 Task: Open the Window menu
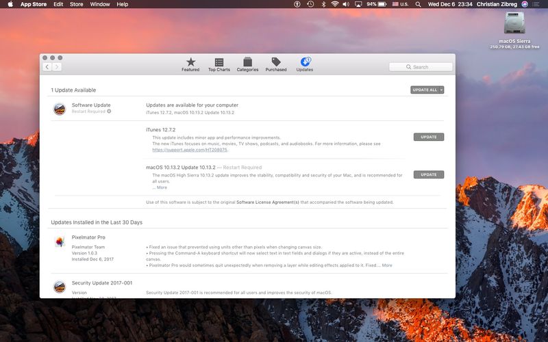pos(99,4)
